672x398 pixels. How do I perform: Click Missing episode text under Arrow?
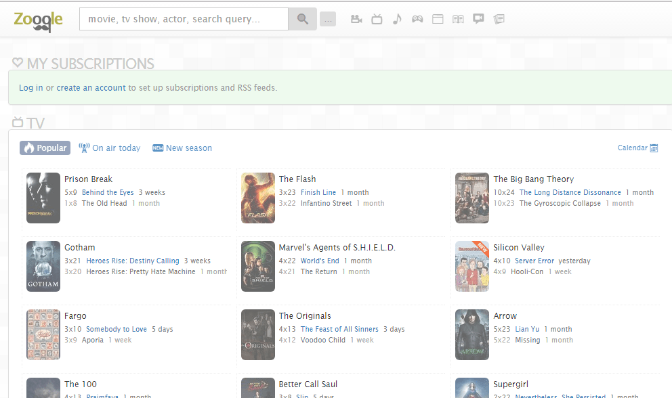coord(528,340)
